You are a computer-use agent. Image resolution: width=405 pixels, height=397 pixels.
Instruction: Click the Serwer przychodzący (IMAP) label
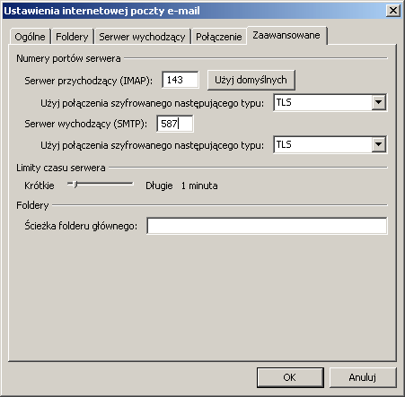point(89,81)
